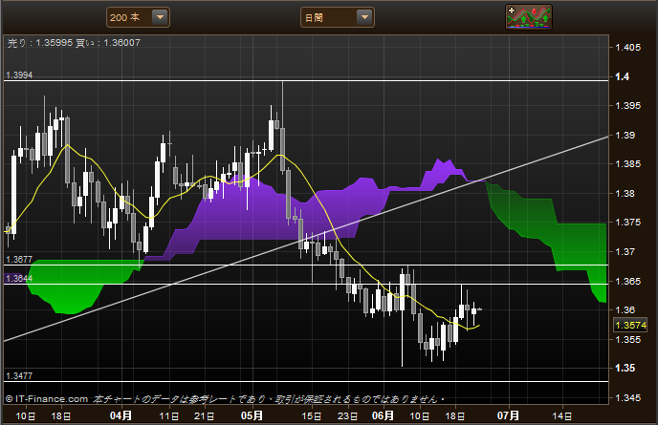The width and height of the screenshot is (658, 425).
Task: Click the 1.3677 horizontal line label
Action: click(19, 260)
